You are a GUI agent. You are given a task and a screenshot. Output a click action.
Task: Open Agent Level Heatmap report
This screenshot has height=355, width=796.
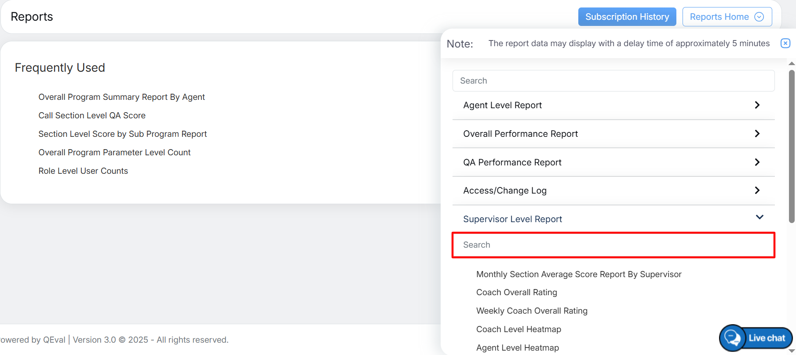click(x=517, y=348)
